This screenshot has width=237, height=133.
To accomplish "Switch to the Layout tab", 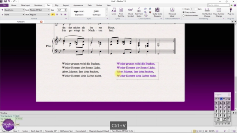I will 66,5.
